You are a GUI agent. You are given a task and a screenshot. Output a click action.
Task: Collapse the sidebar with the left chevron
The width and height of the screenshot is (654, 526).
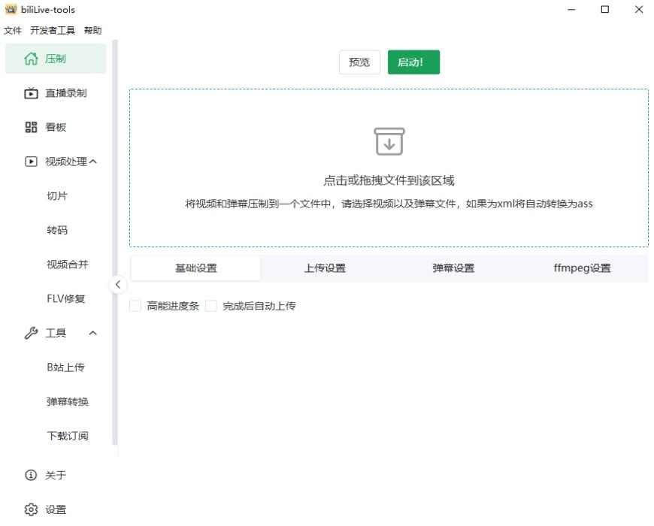(x=118, y=285)
